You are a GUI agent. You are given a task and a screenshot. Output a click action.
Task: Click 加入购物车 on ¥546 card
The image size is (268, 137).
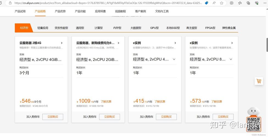[33, 117]
